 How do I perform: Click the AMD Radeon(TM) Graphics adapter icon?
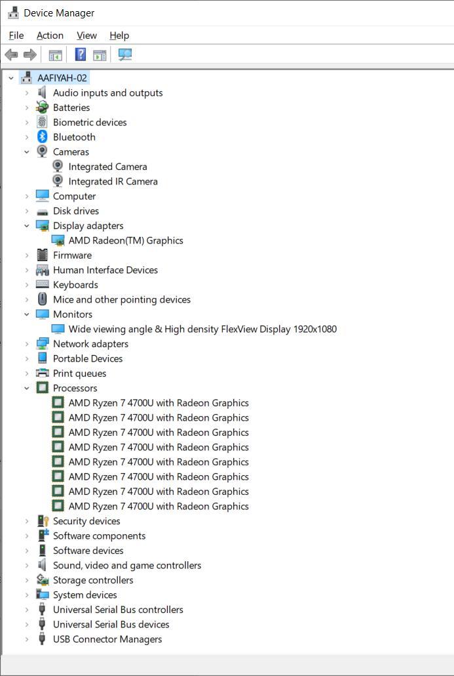click(58, 240)
